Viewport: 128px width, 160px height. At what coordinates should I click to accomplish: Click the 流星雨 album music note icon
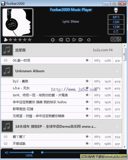pyautogui.click(x=7, y=50)
